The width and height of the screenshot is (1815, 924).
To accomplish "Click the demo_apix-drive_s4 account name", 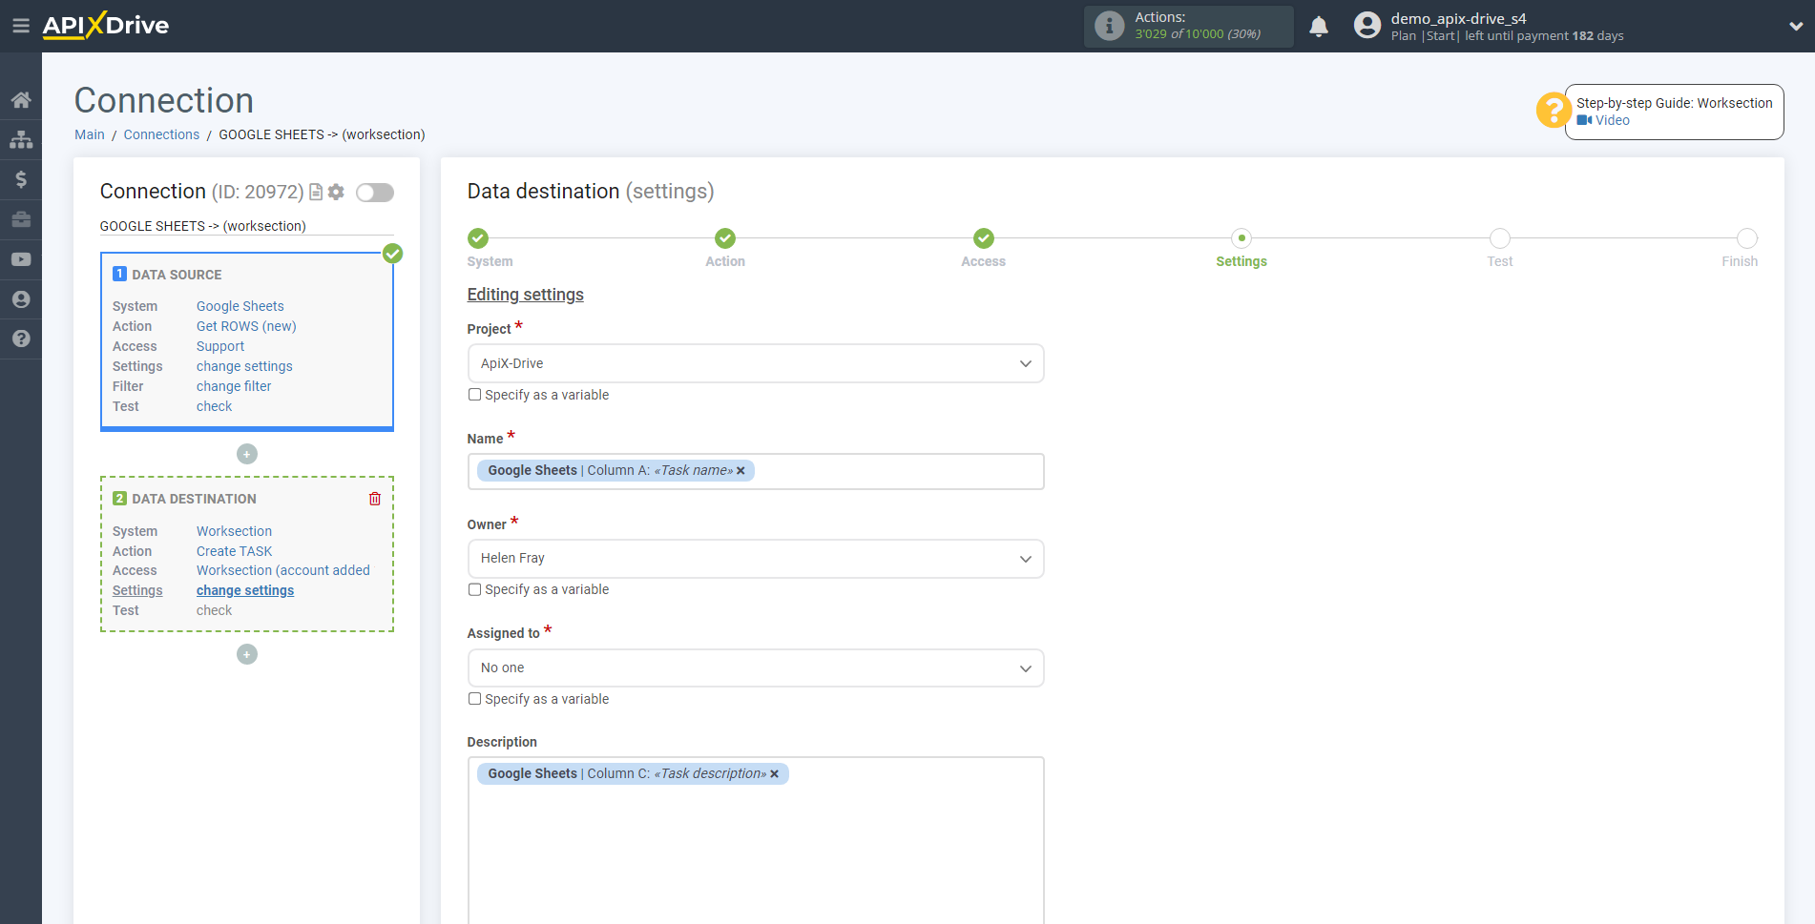I will [x=1458, y=18].
